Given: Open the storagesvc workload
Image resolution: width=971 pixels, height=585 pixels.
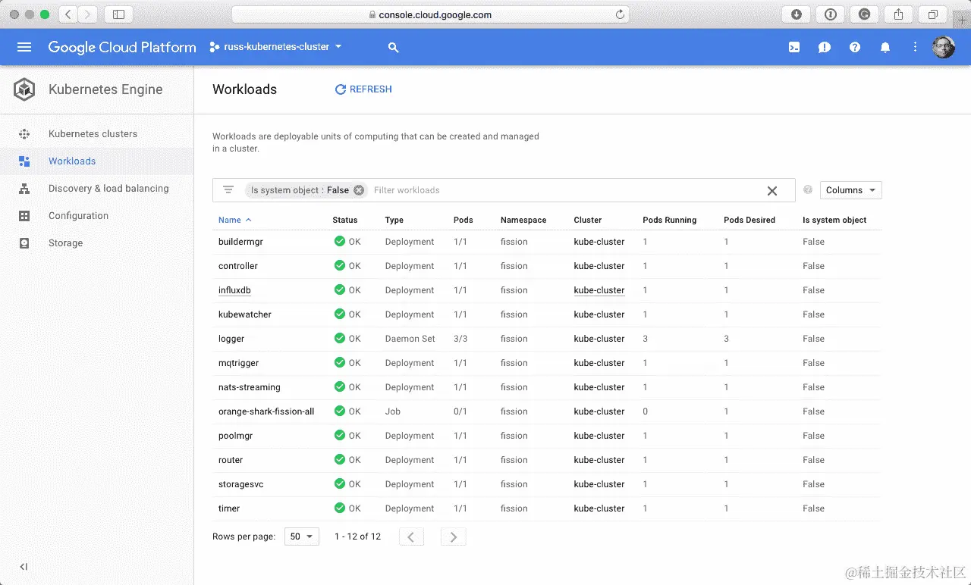Looking at the screenshot, I should click(x=241, y=484).
